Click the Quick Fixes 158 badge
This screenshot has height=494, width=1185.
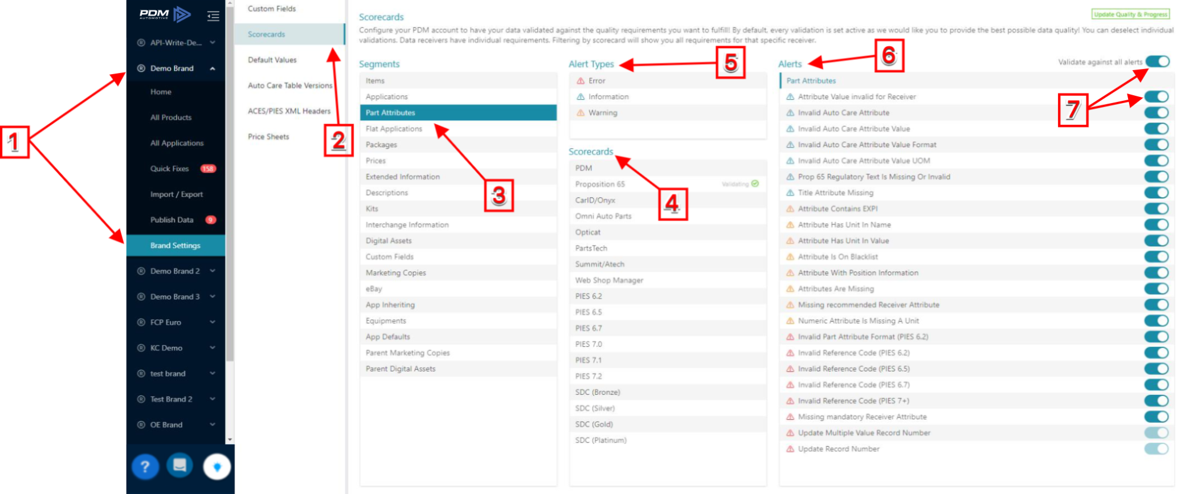point(208,169)
